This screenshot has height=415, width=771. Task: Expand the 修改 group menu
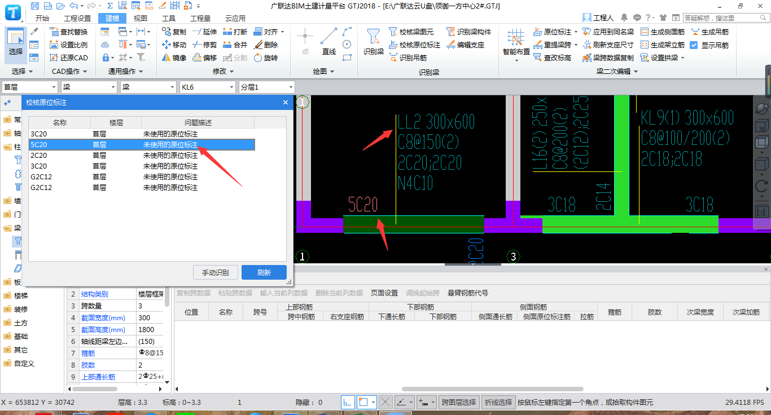point(223,72)
